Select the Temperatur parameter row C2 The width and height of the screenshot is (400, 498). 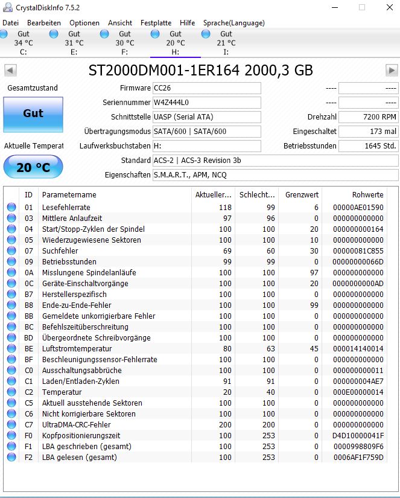(x=195, y=392)
